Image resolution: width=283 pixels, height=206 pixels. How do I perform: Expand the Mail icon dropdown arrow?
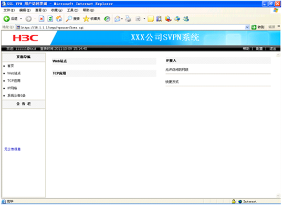[122, 19]
